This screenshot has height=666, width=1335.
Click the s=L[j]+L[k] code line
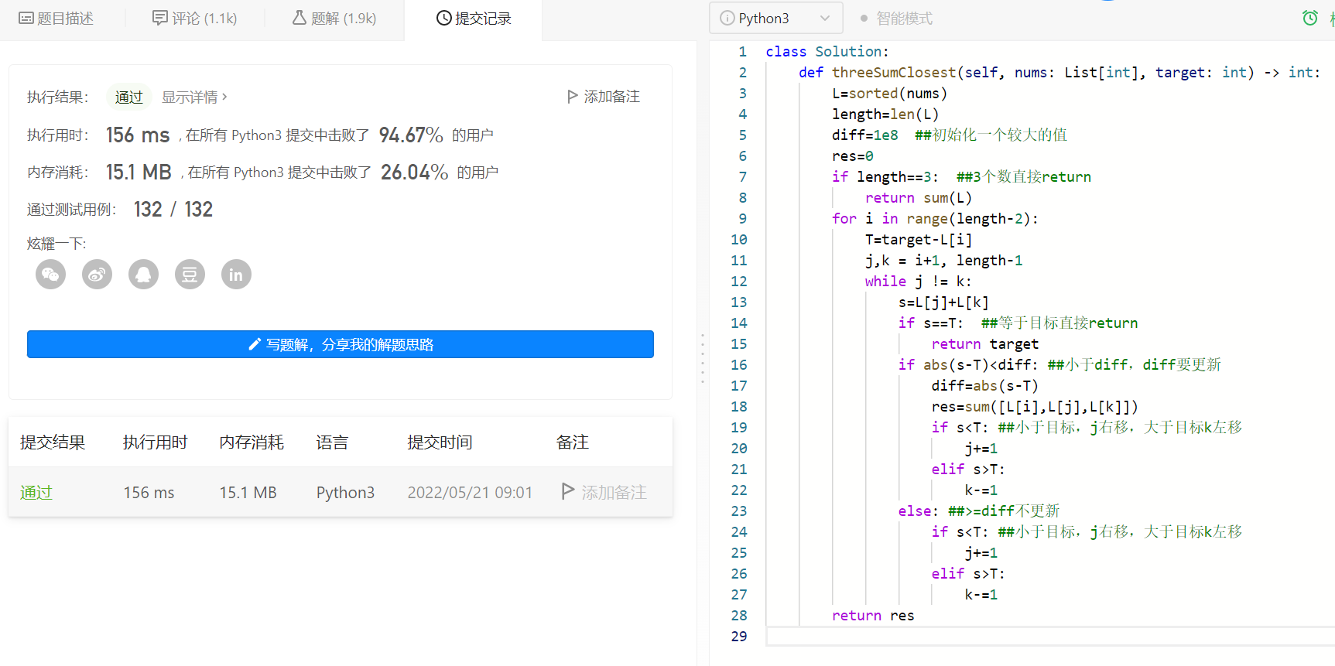pyautogui.click(x=944, y=302)
